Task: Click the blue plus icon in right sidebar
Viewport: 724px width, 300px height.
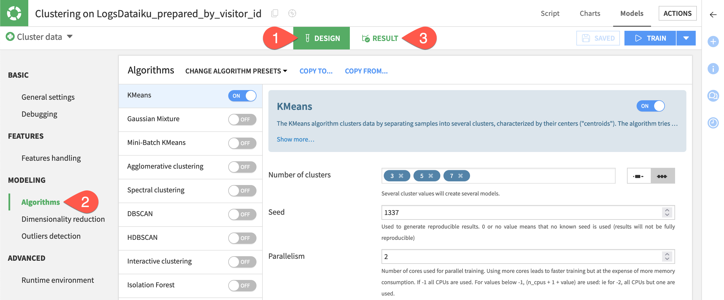Action: tap(713, 42)
